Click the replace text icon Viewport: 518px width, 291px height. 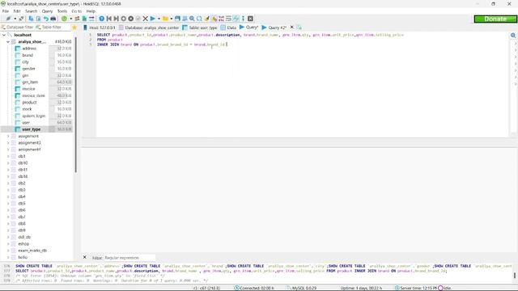199,19
